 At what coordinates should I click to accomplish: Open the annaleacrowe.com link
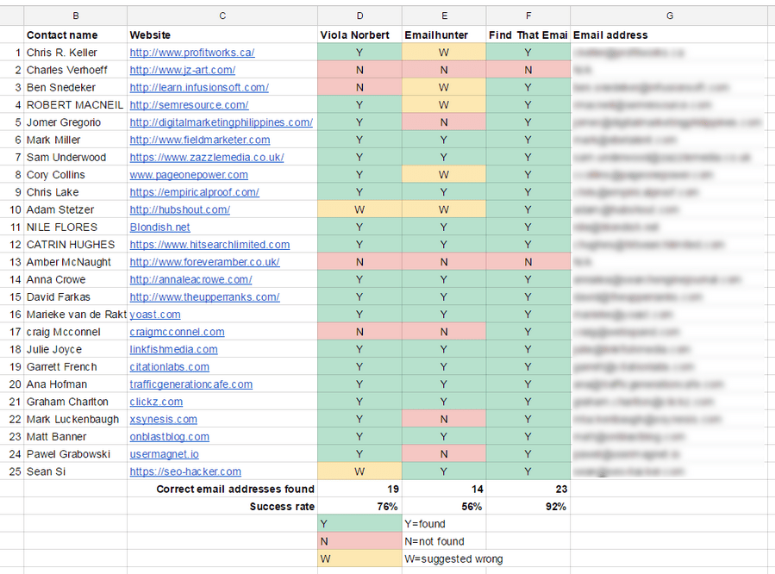pyautogui.click(x=191, y=279)
